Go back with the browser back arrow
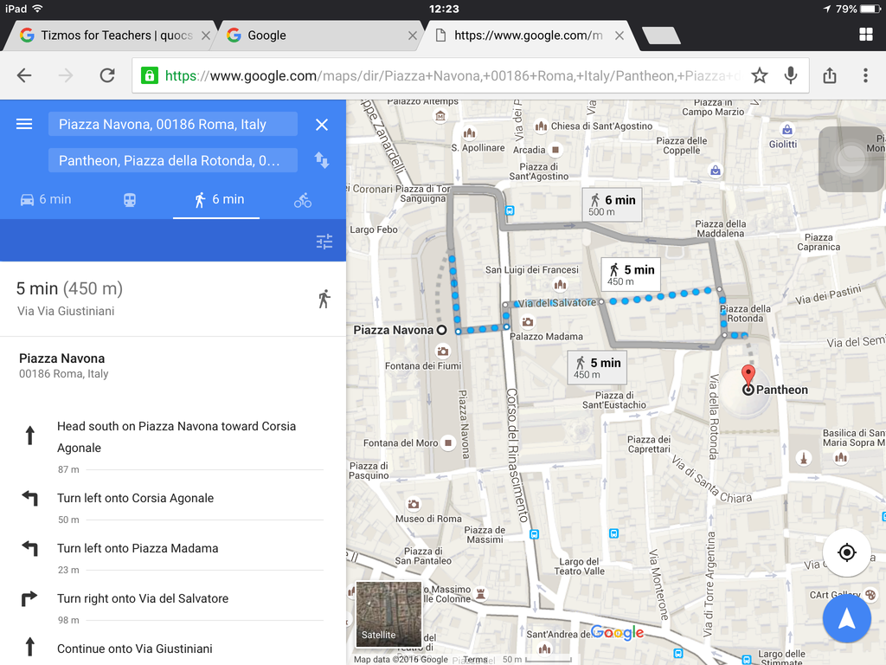886x665 pixels. pyautogui.click(x=24, y=75)
